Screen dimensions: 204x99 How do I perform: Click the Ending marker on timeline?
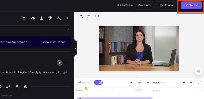point(156,90)
